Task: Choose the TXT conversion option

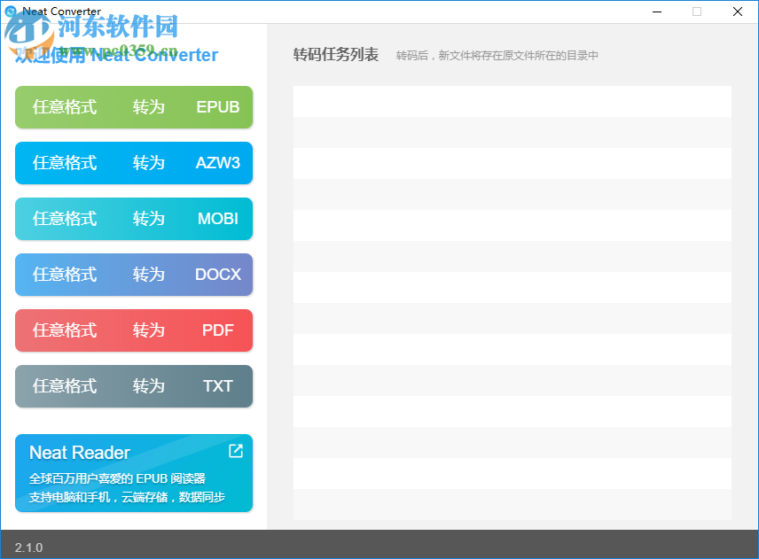Action: pos(133,386)
